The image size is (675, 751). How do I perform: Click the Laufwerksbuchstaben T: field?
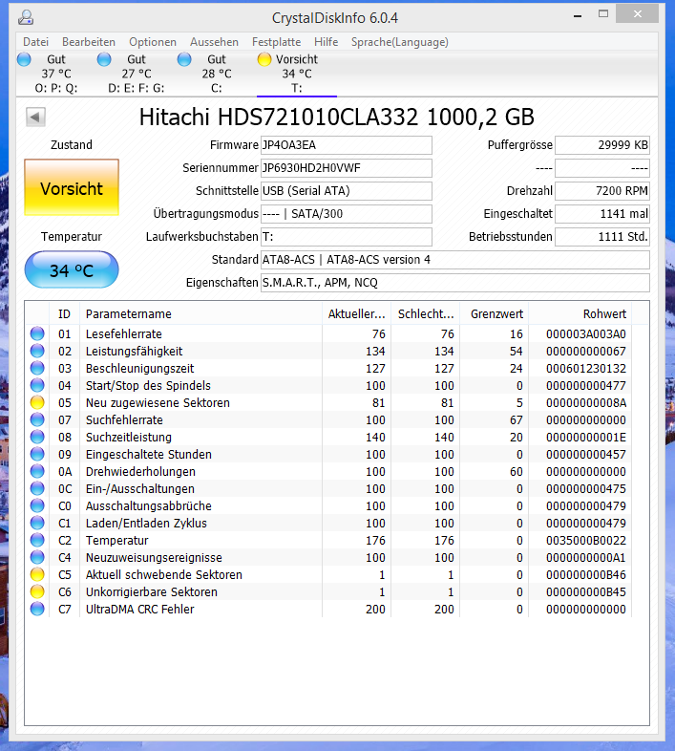tap(347, 237)
